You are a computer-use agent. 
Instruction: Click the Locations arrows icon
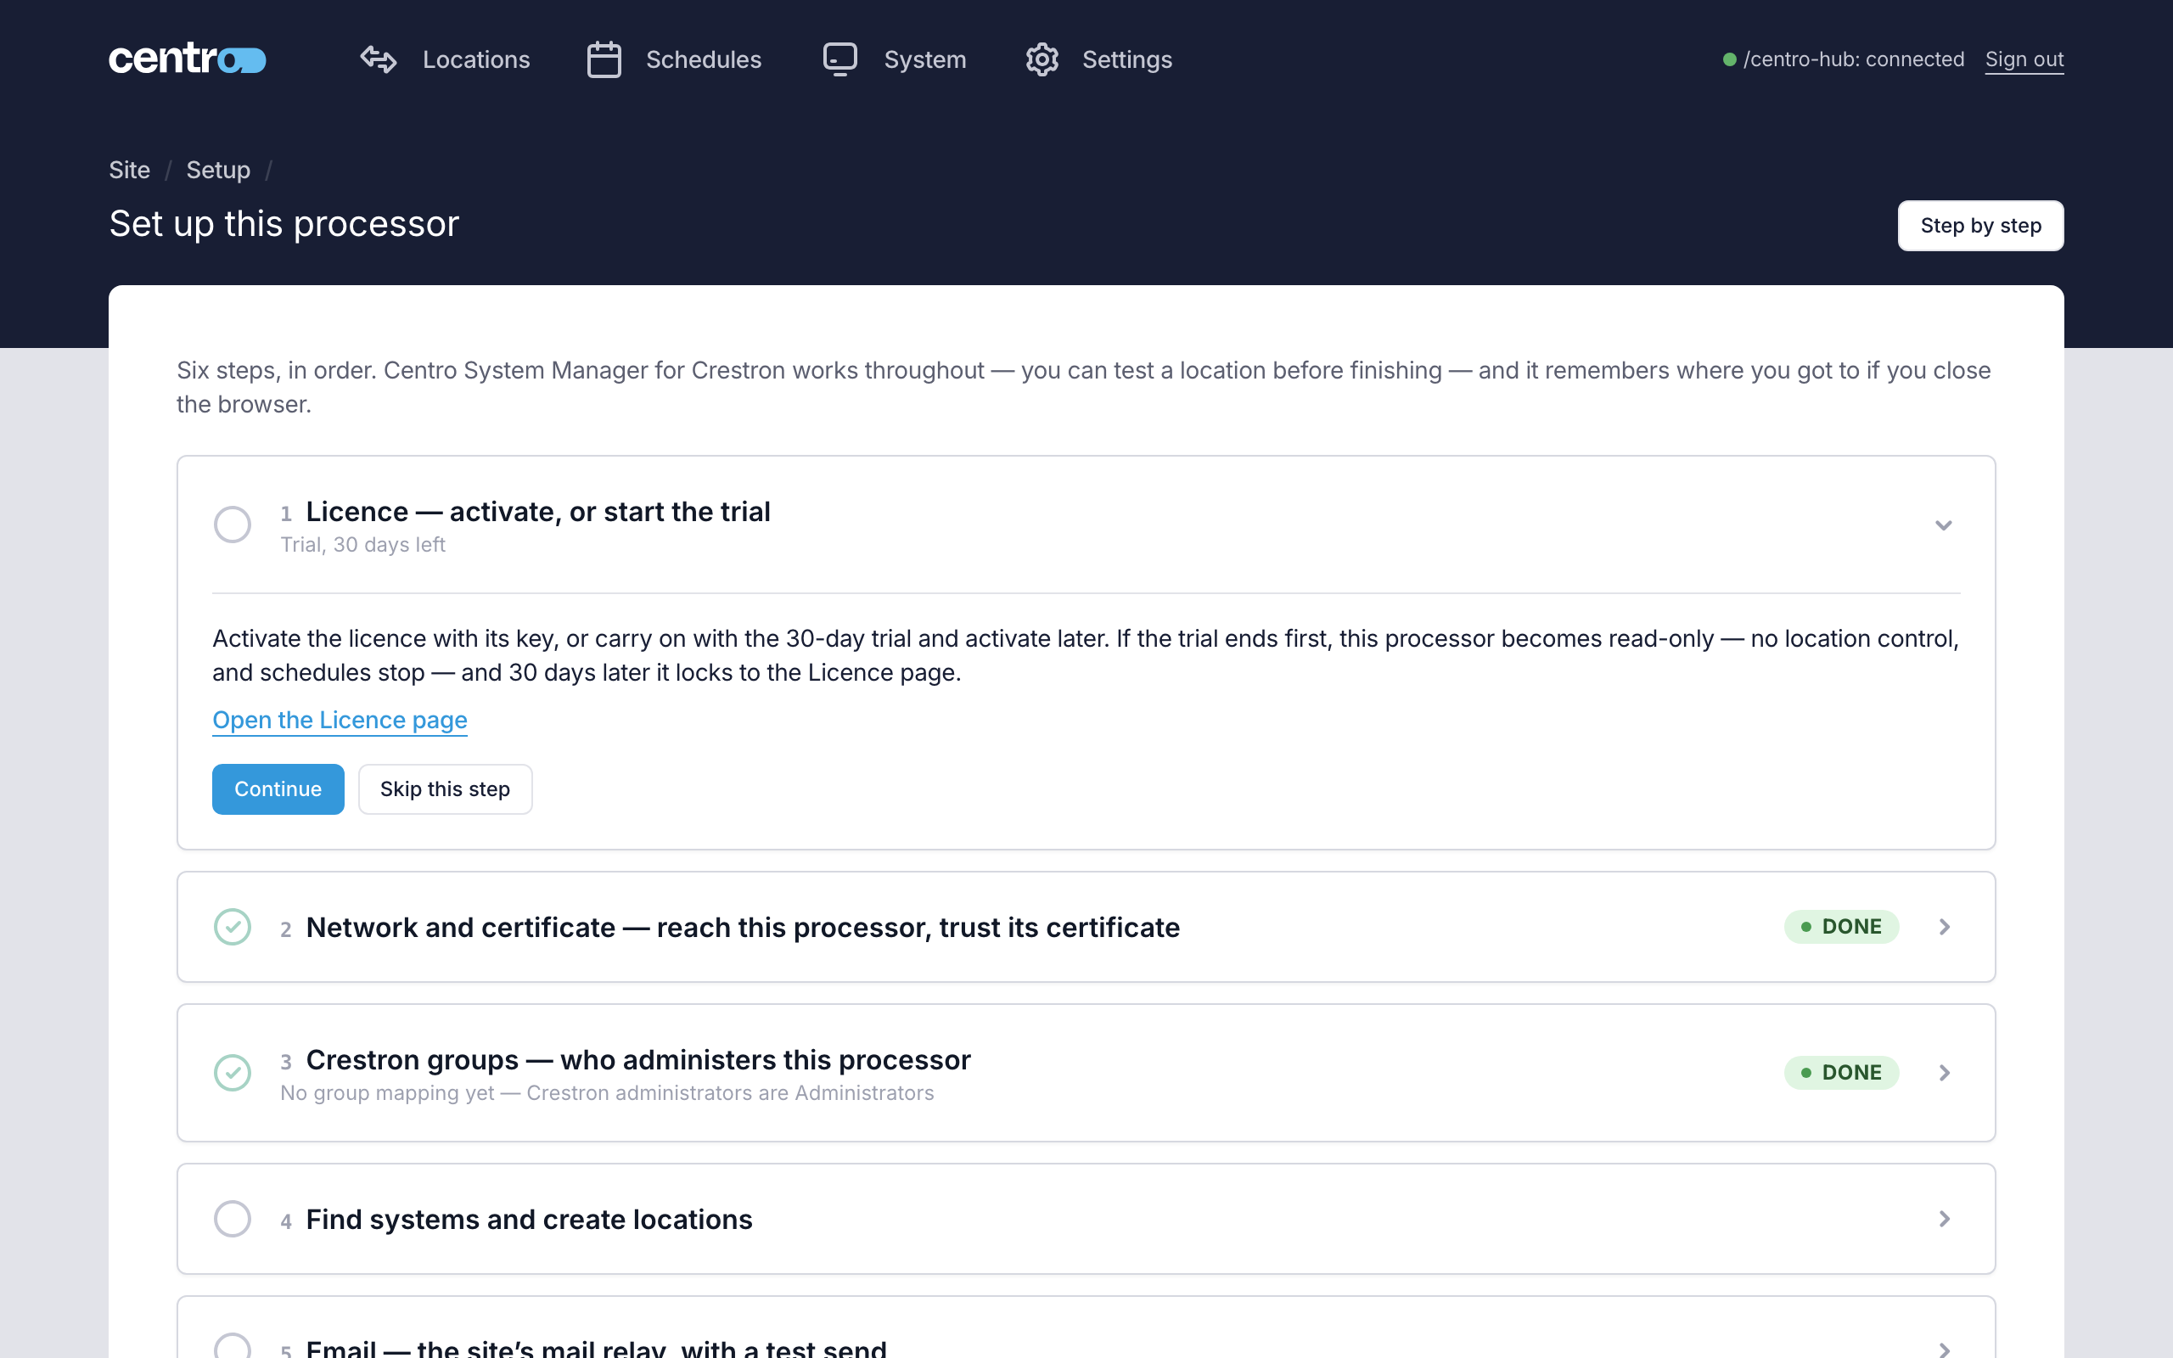tap(378, 59)
